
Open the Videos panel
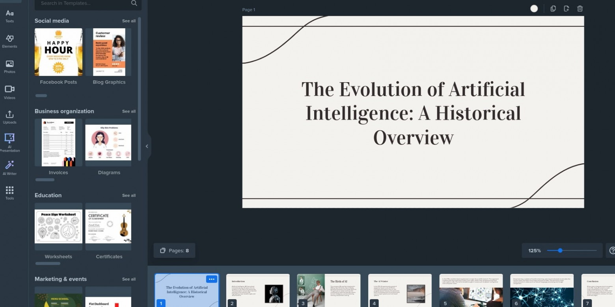9,92
